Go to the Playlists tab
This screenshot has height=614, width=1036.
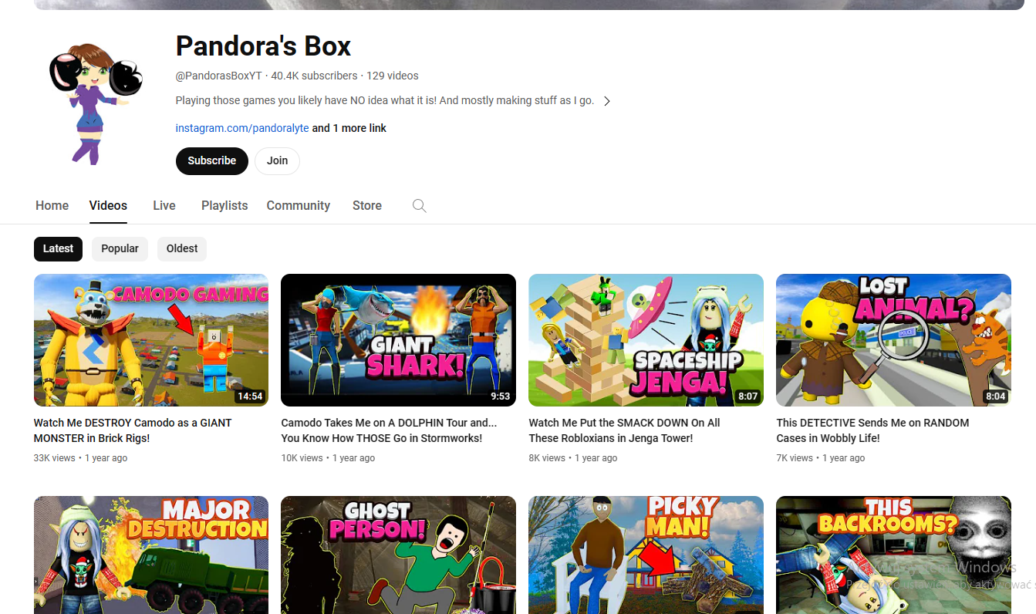224,206
